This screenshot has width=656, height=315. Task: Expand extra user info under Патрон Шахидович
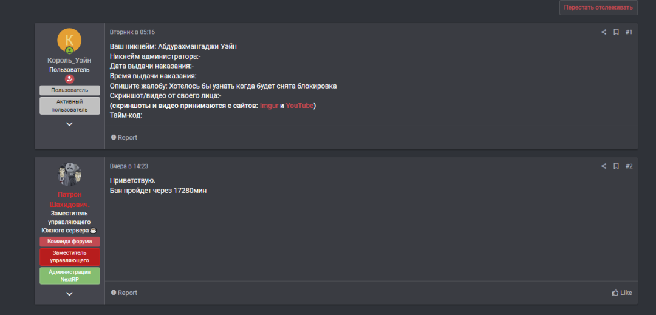[69, 294]
